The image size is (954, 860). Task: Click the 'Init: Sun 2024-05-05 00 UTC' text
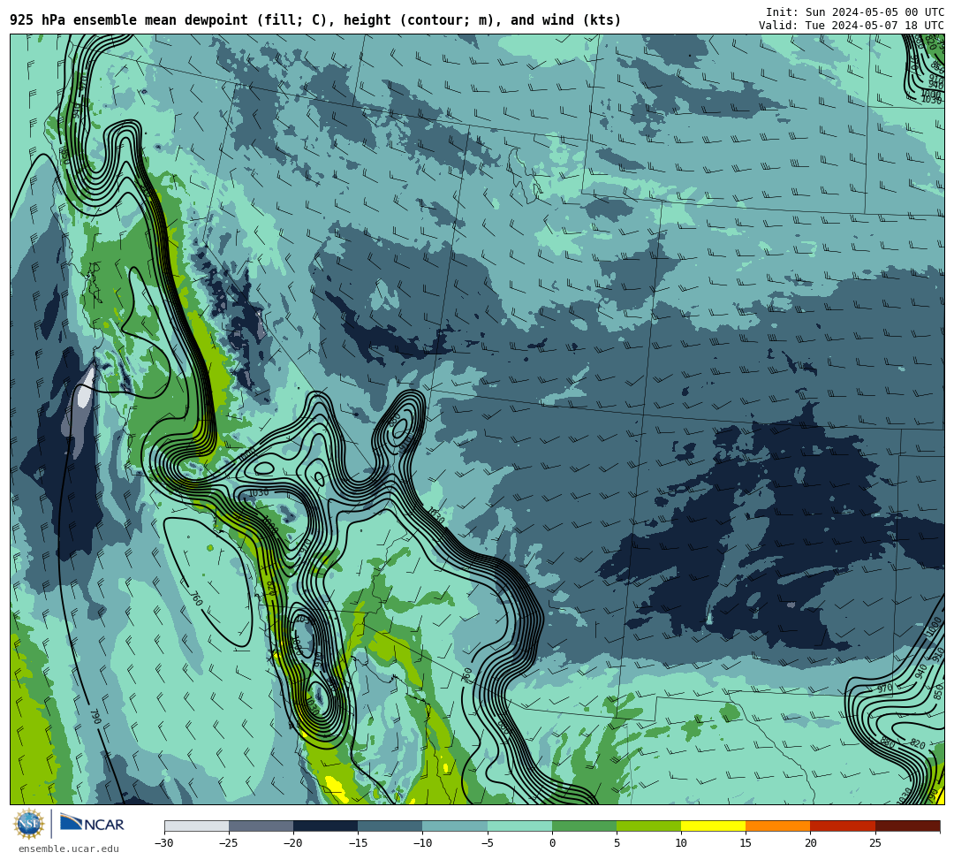pos(854,12)
